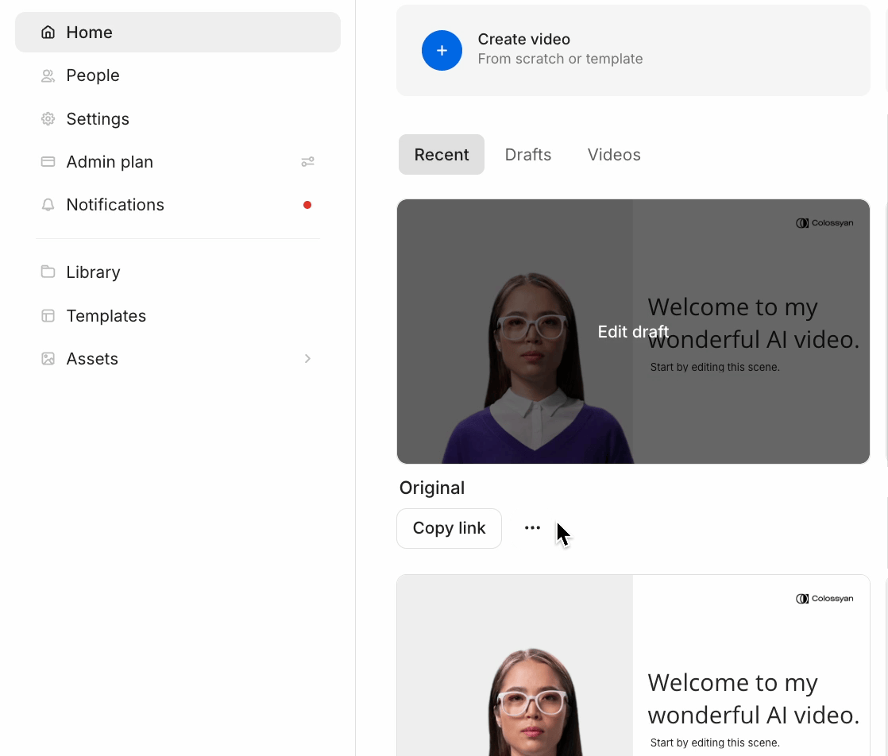Open the People page

click(178, 76)
